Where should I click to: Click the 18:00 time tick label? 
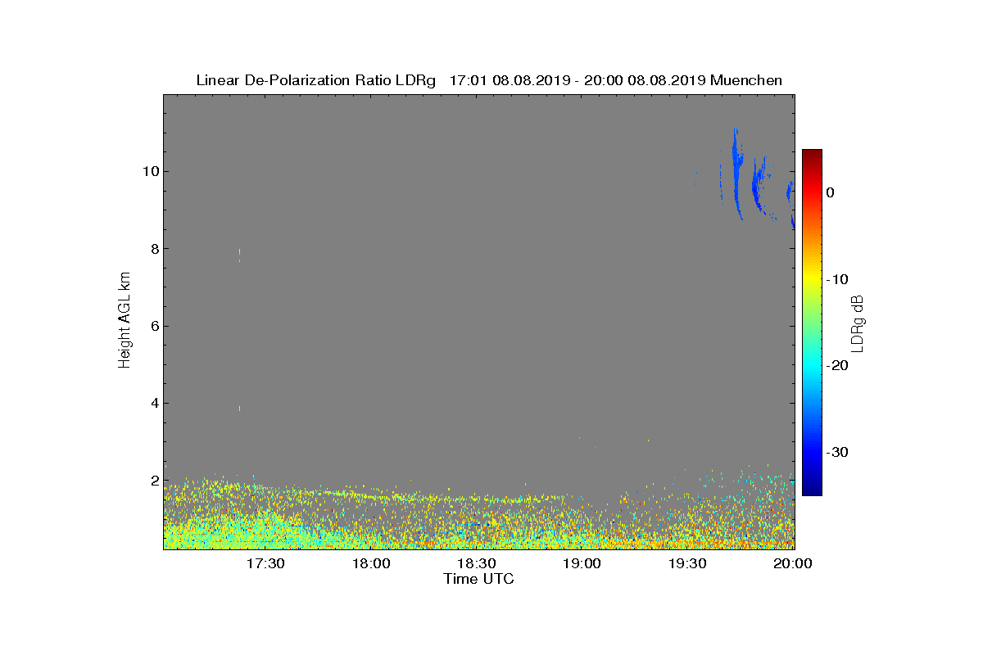tap(371, 563)
